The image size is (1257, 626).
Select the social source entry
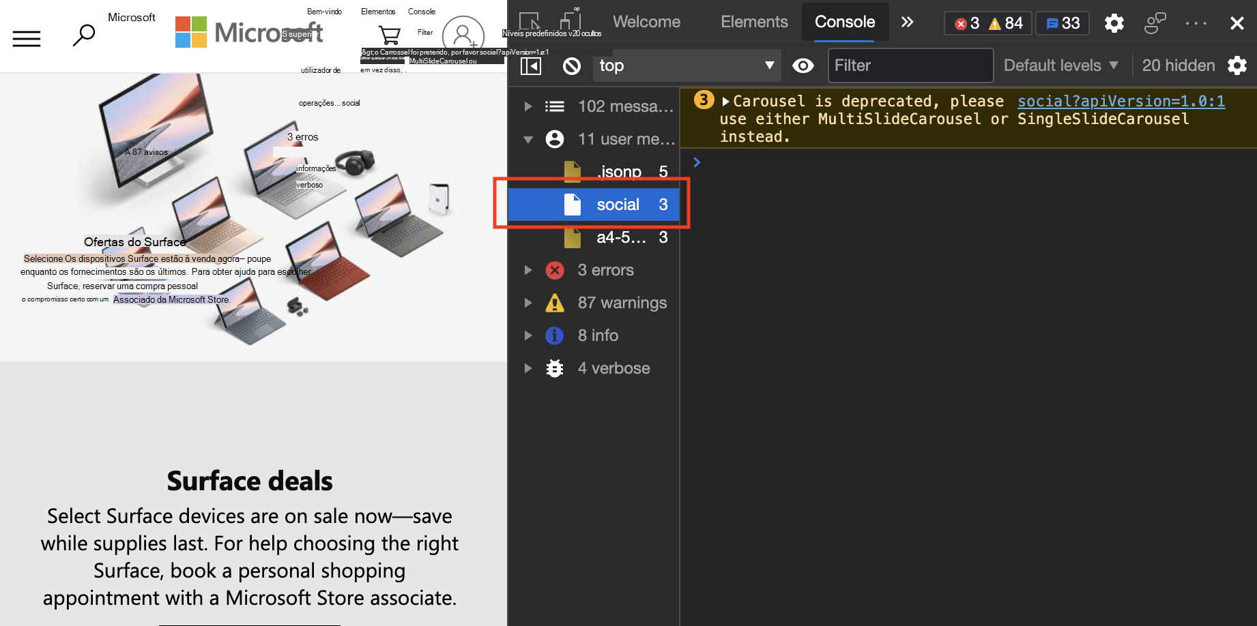click(x=594, y=205)
